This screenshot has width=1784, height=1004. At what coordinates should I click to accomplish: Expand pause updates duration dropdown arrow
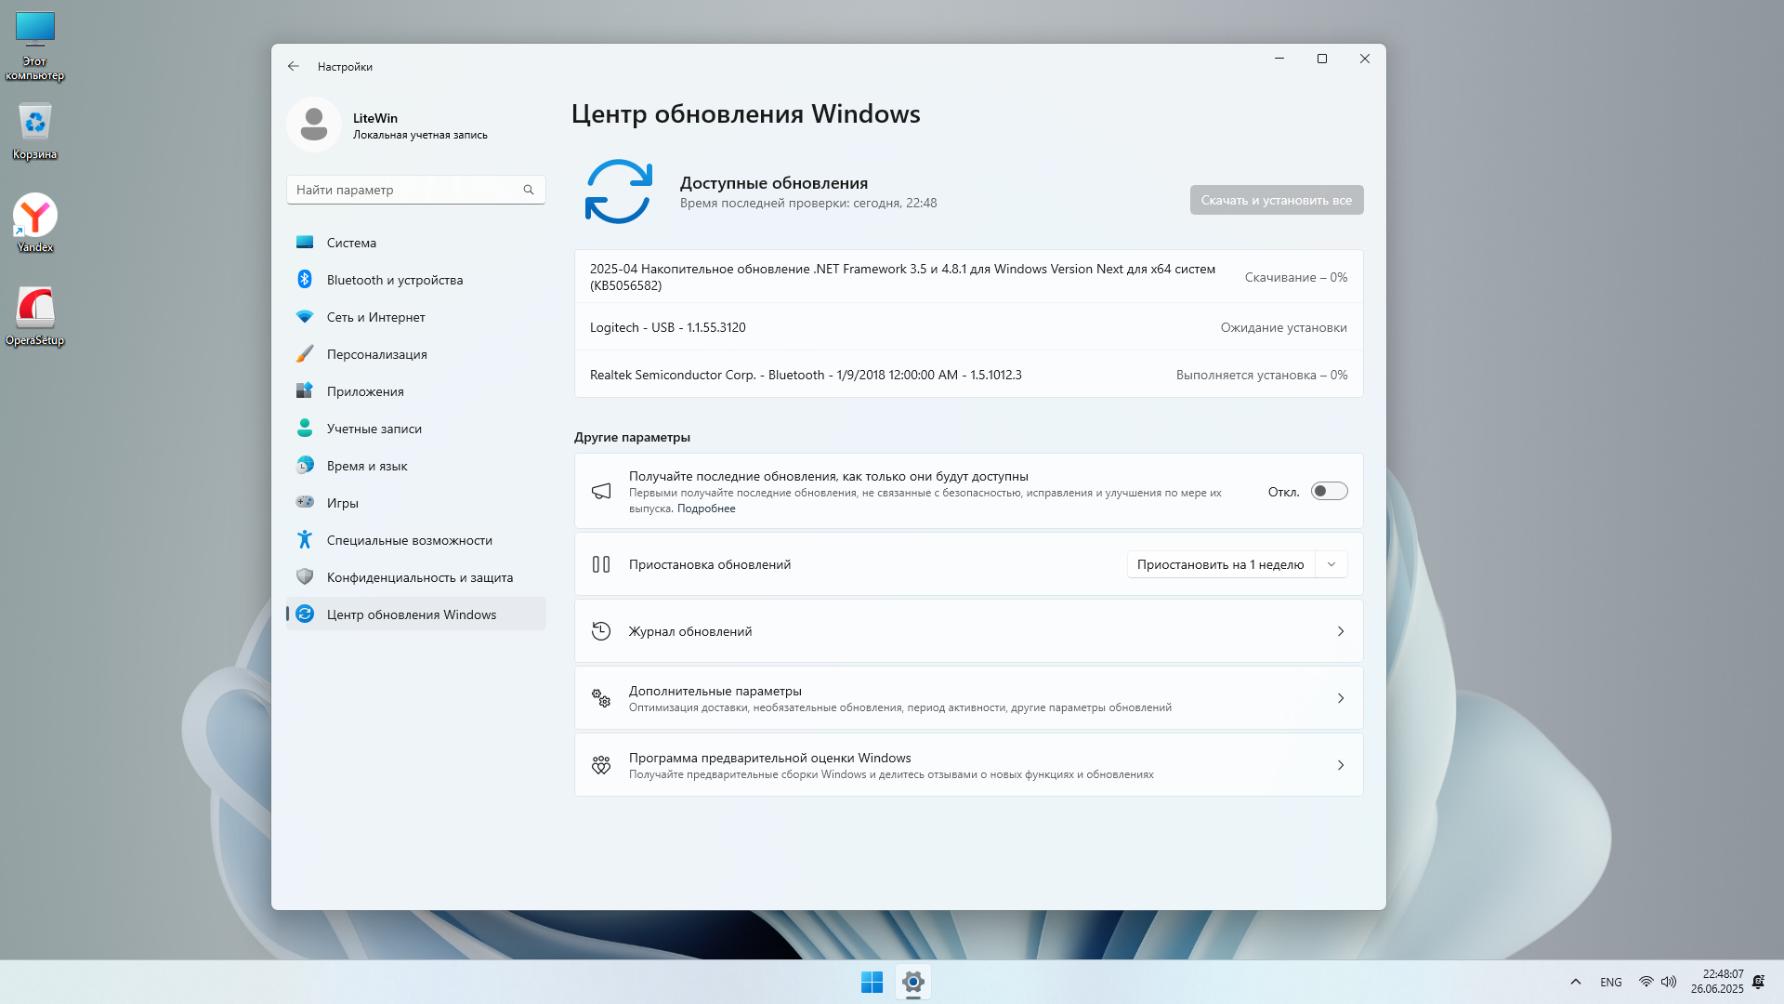(x=1331, y=564)
